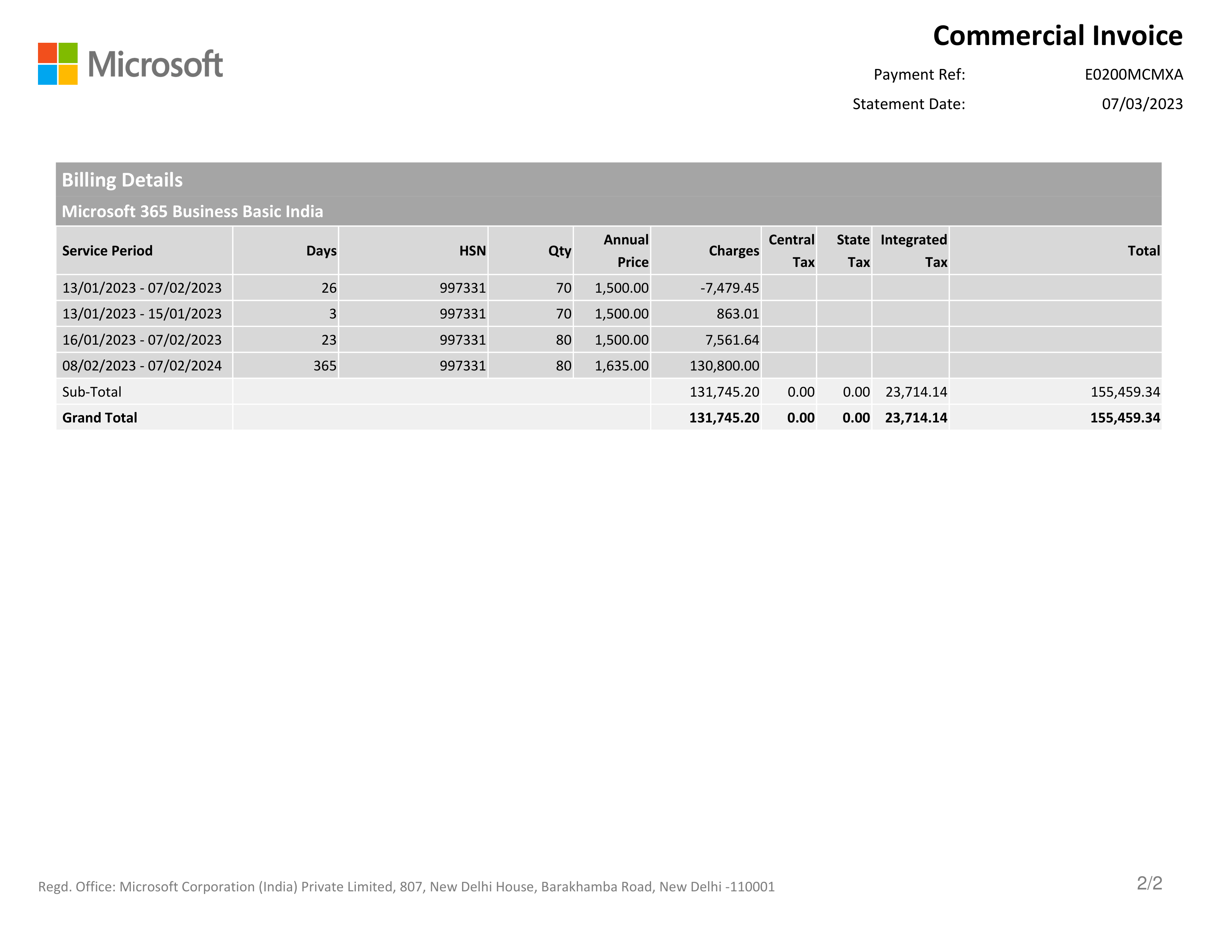Screen dimensions: 1217x940
Task: Click the charge value 130,800.00
Action: click(x=724, y=366)
